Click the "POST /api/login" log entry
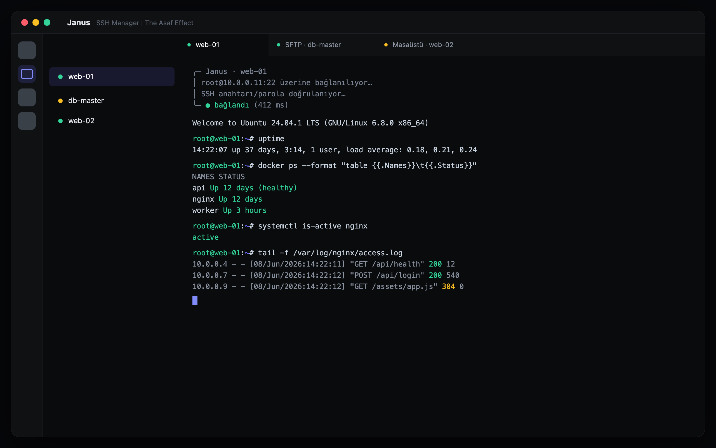This screenshot has height=448, width=716. click(326, 276)
